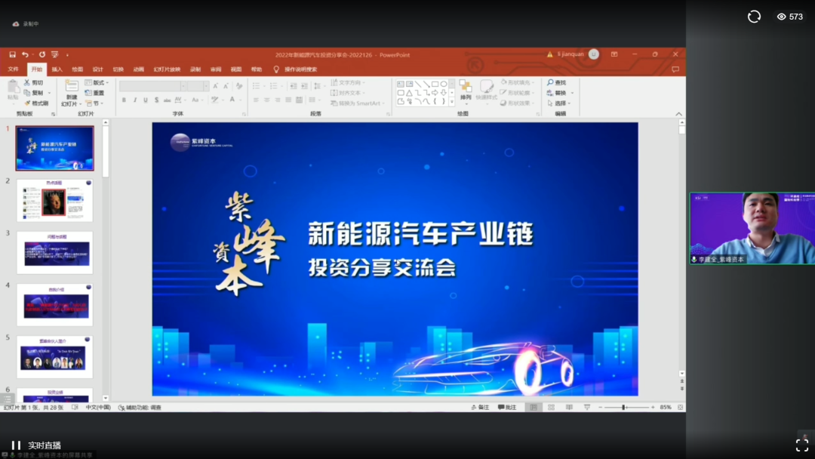Open the File (文件) menu
This screenshot has width=815, height=459.
14,69
